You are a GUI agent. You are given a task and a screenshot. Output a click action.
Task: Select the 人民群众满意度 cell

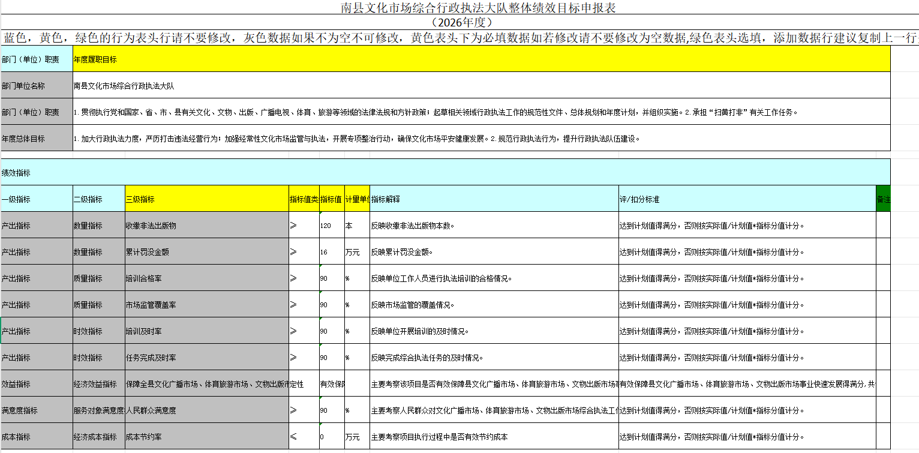(x=206, y=410)
